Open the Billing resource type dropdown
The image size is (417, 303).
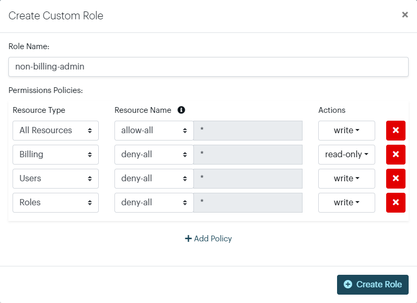pyautogui.click(x=55, y=155)
